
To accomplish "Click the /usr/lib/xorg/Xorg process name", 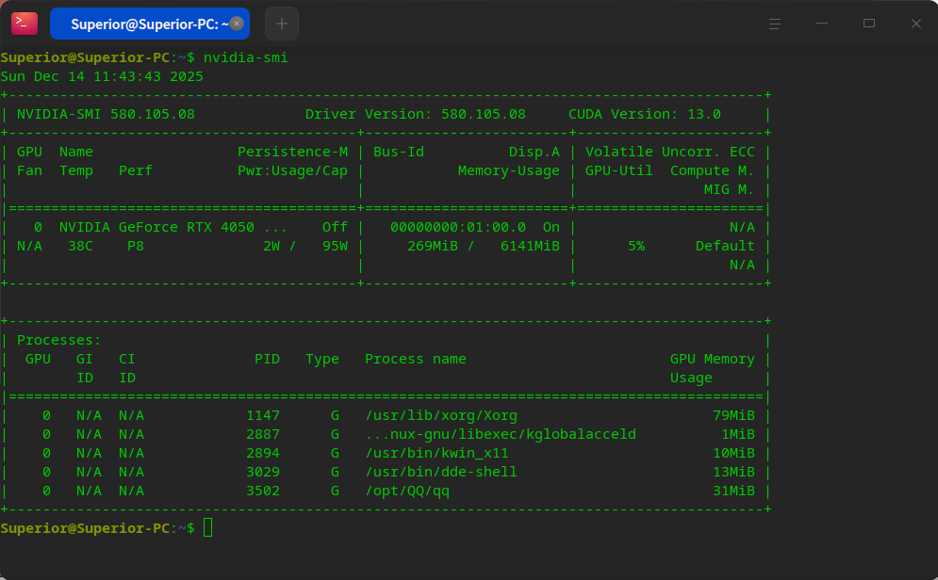I will pos(441,415).
